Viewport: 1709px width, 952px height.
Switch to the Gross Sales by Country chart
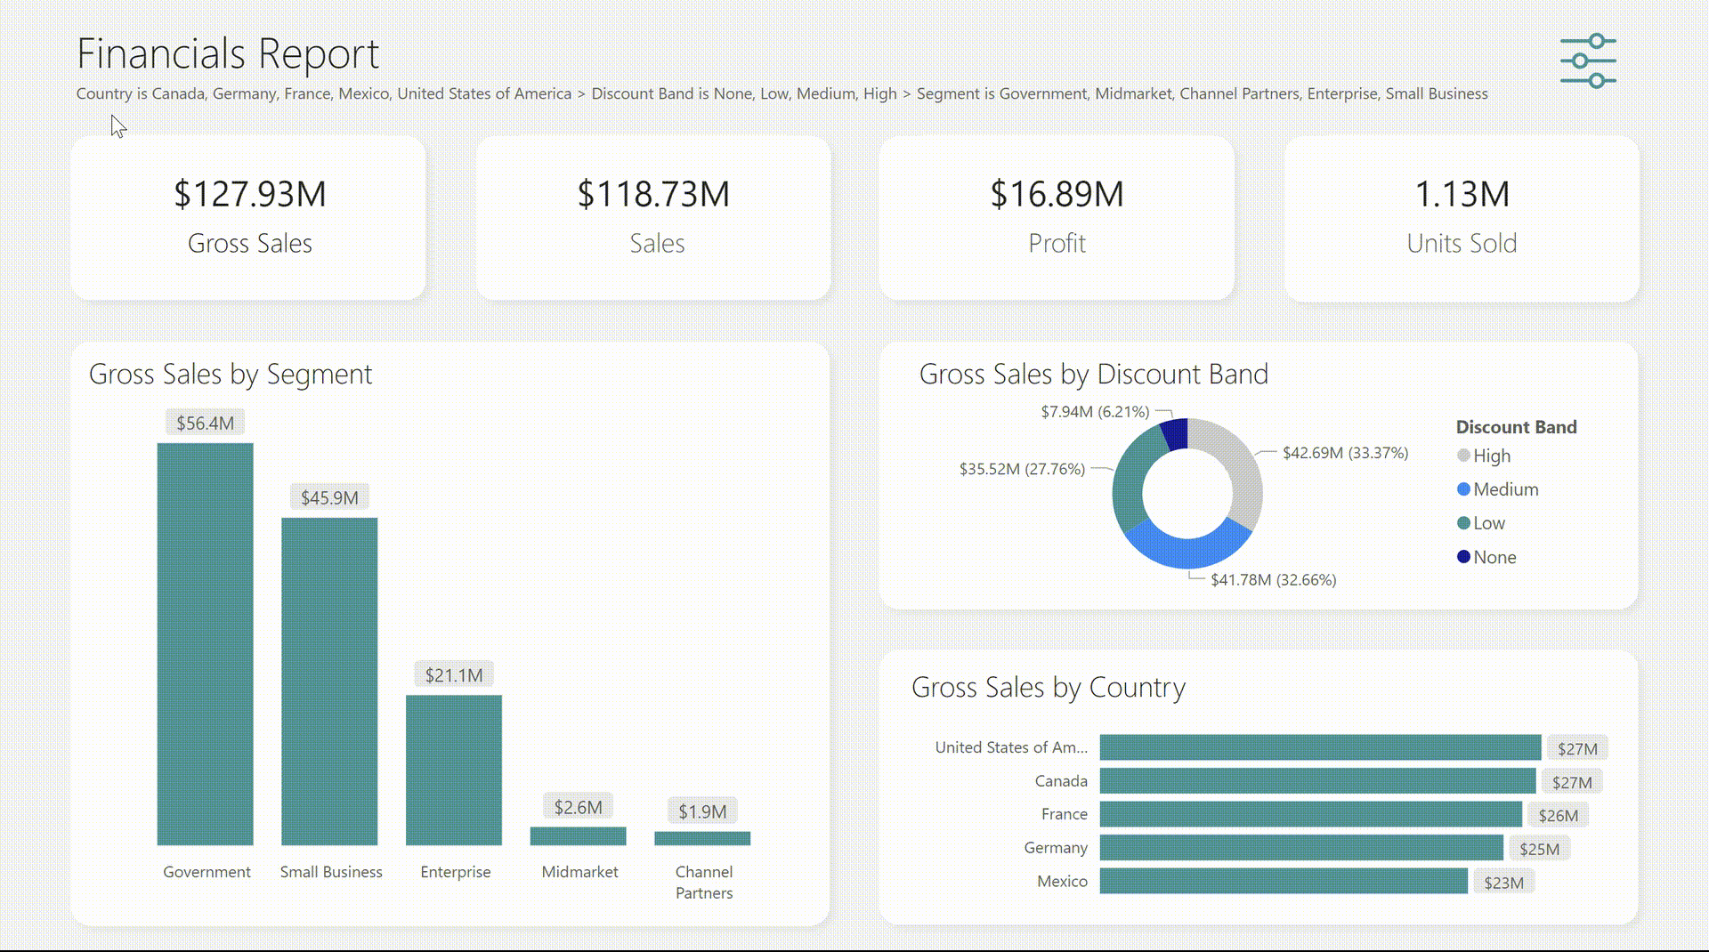pyautogui.click(x=1049, y=687)
